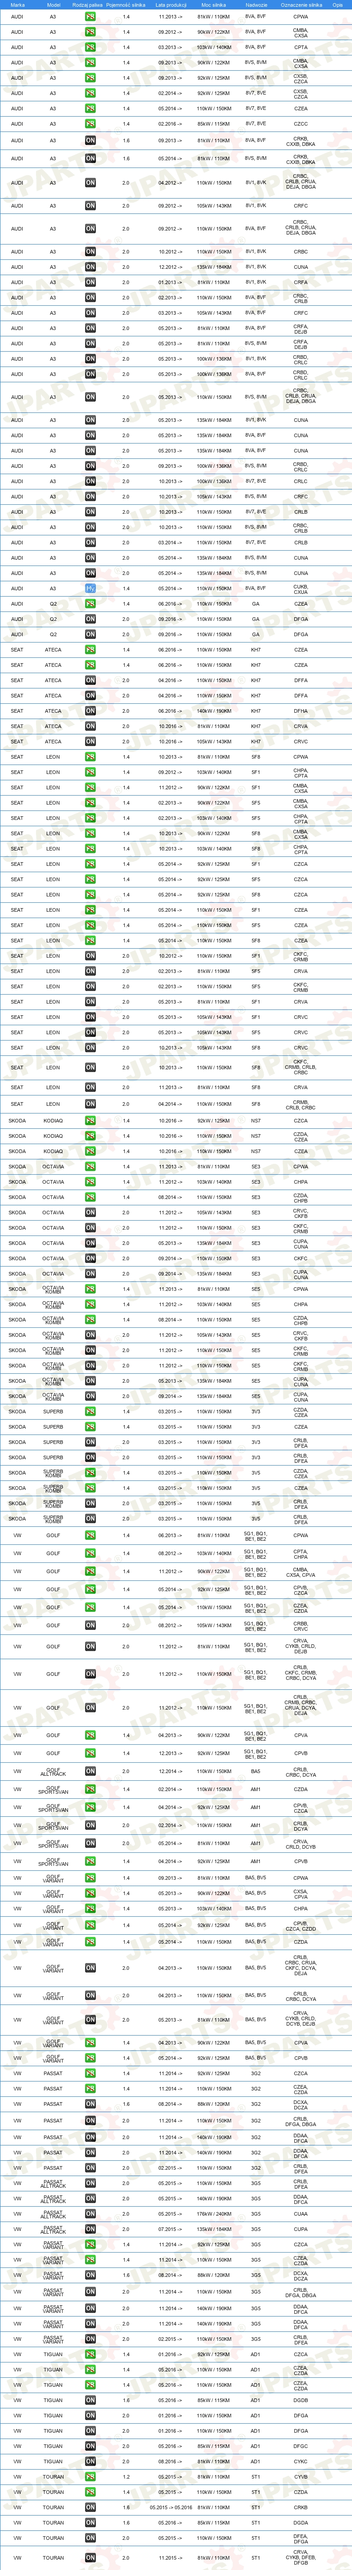Select the 176kW / 240KM power cell
Image resolution: width=352 pixels, height=2570 pixels.
(213, 2214)
